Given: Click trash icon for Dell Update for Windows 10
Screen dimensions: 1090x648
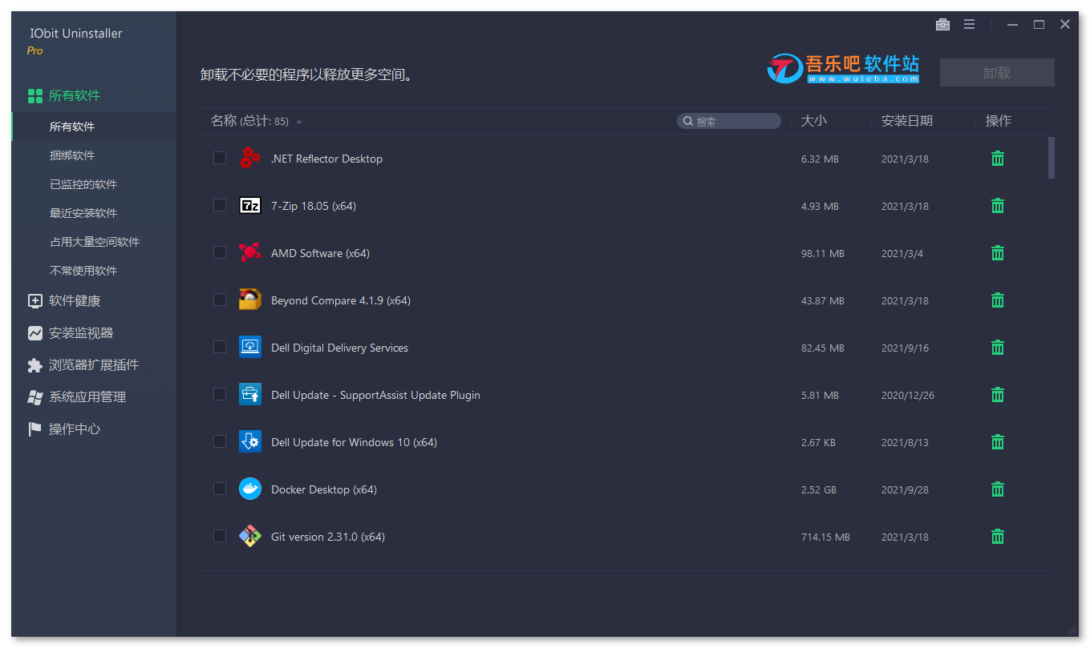Looking at the screenshot, I should pyautogui.click(x=998, y=442).
